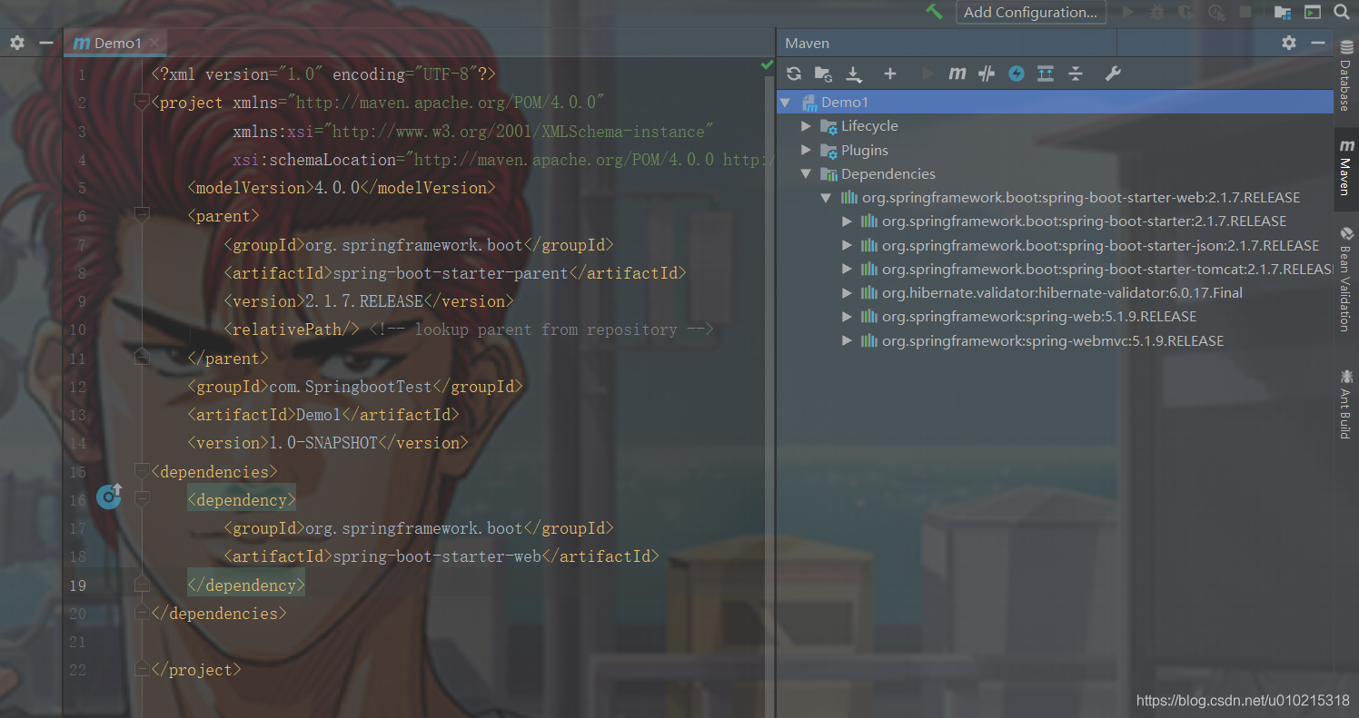Fold the parent tag on line 6
The height and width of the screenshot is (718, 1359).
(141, 215)
